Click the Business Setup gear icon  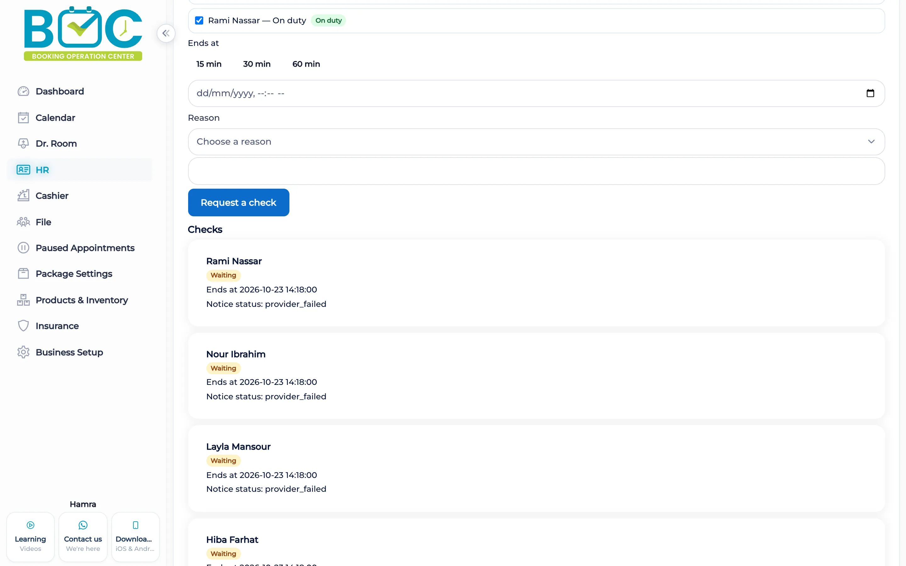(x=23, y=352)
